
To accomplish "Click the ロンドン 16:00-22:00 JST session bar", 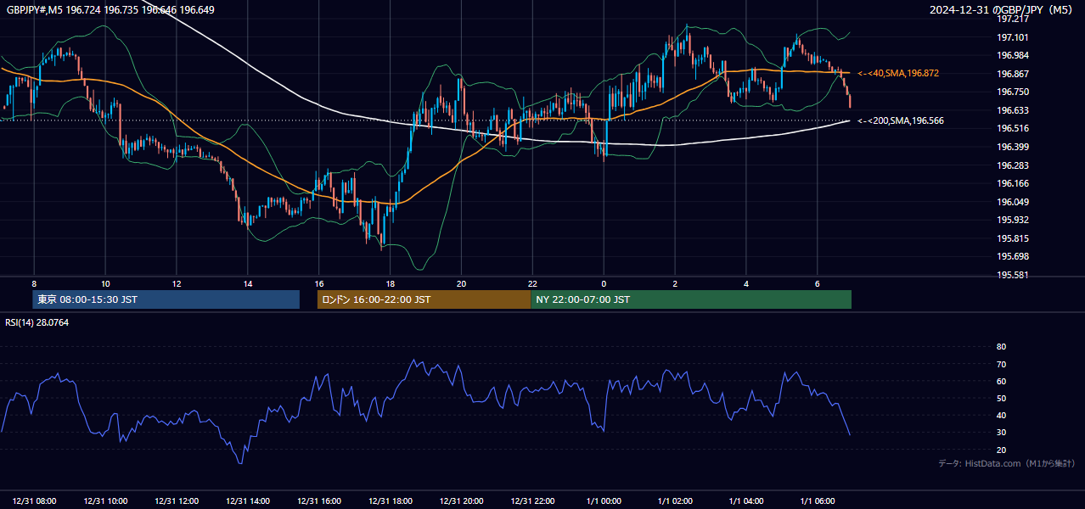I will 424,299.
